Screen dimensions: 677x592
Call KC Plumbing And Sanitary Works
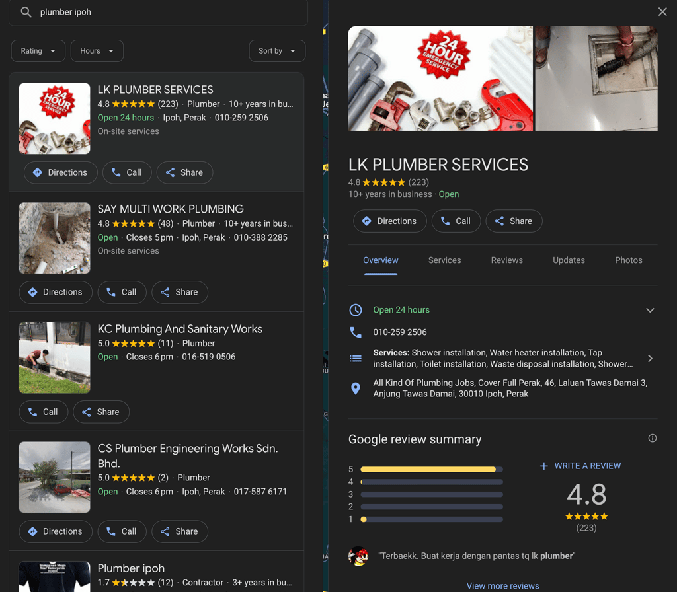[44, 412]
